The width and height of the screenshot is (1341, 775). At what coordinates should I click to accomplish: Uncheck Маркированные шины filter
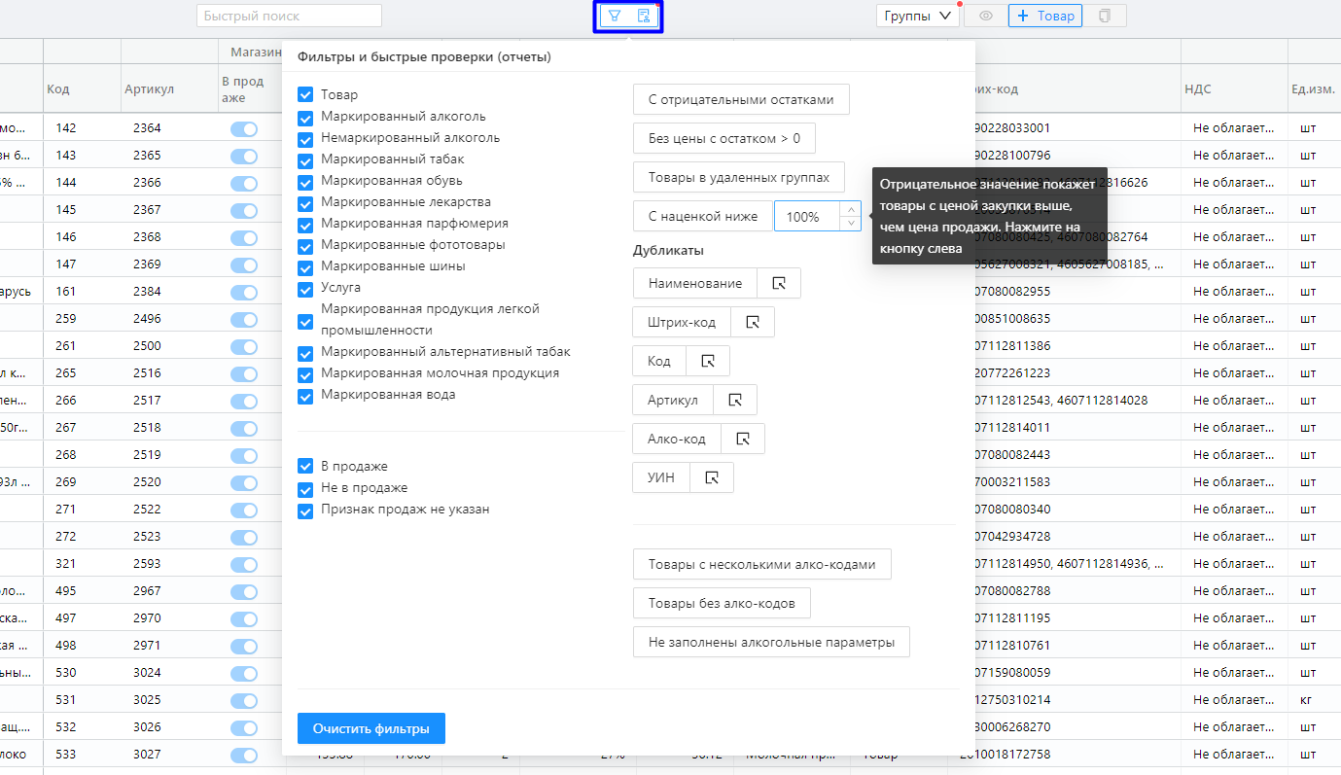(x=305, y=266)
